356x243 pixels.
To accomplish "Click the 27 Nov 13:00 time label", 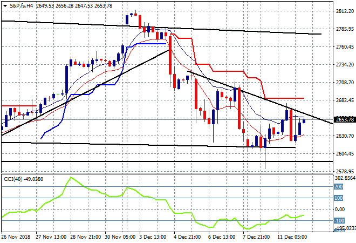I will 51,237.
